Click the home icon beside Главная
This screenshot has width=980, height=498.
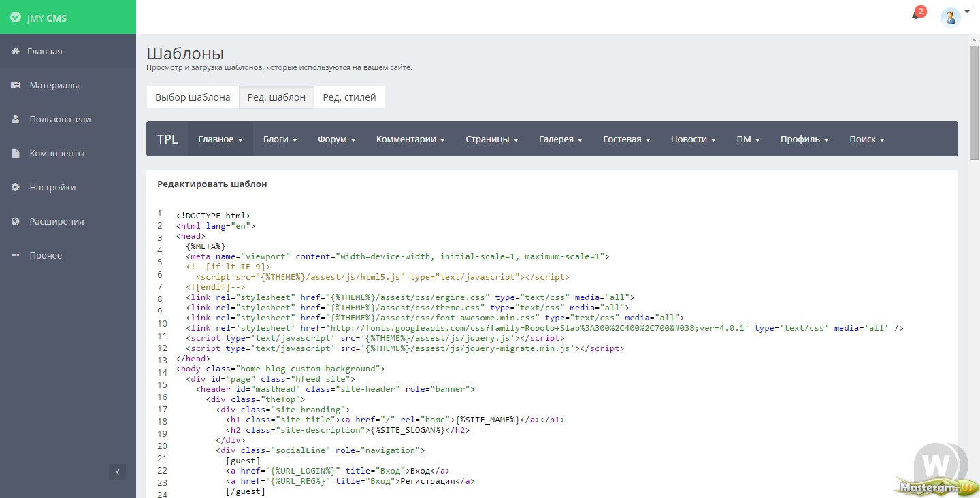(15, 51)
